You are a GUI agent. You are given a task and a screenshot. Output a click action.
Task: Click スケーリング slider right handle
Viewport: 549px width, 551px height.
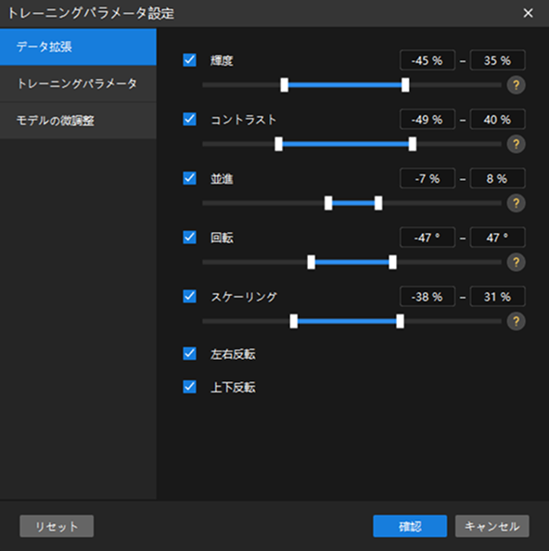pos(400,321)
